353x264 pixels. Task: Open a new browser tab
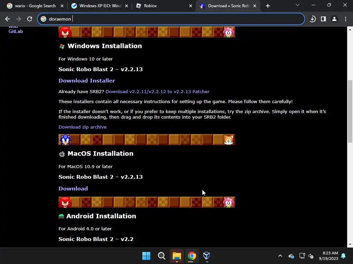click(268, 6)
